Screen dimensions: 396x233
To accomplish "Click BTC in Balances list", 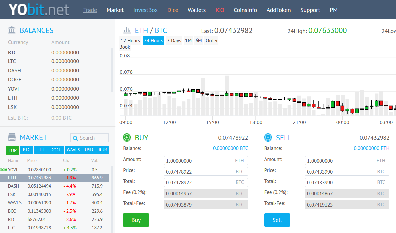I will (x=12, y=53).
